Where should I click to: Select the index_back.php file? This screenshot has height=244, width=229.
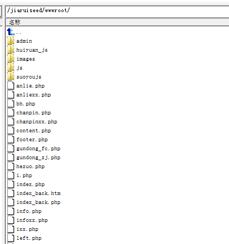(x=38, y=202)
